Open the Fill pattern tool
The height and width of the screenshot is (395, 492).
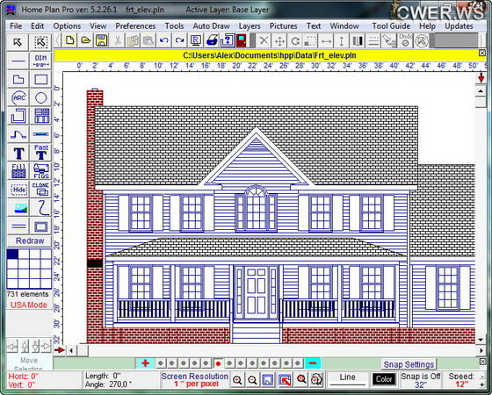click(18, 171)
